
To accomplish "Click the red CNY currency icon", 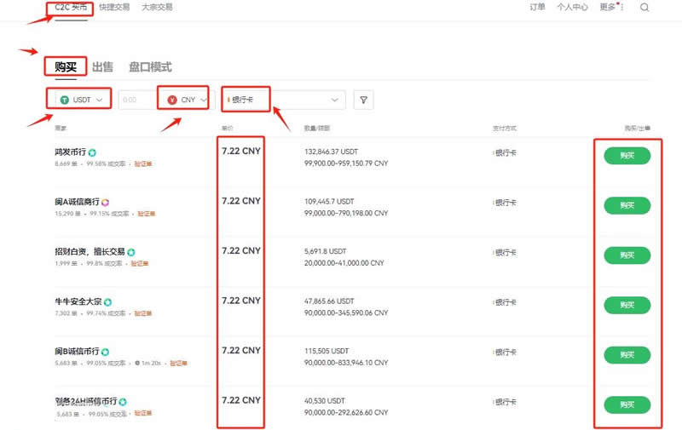I will 172,100.
